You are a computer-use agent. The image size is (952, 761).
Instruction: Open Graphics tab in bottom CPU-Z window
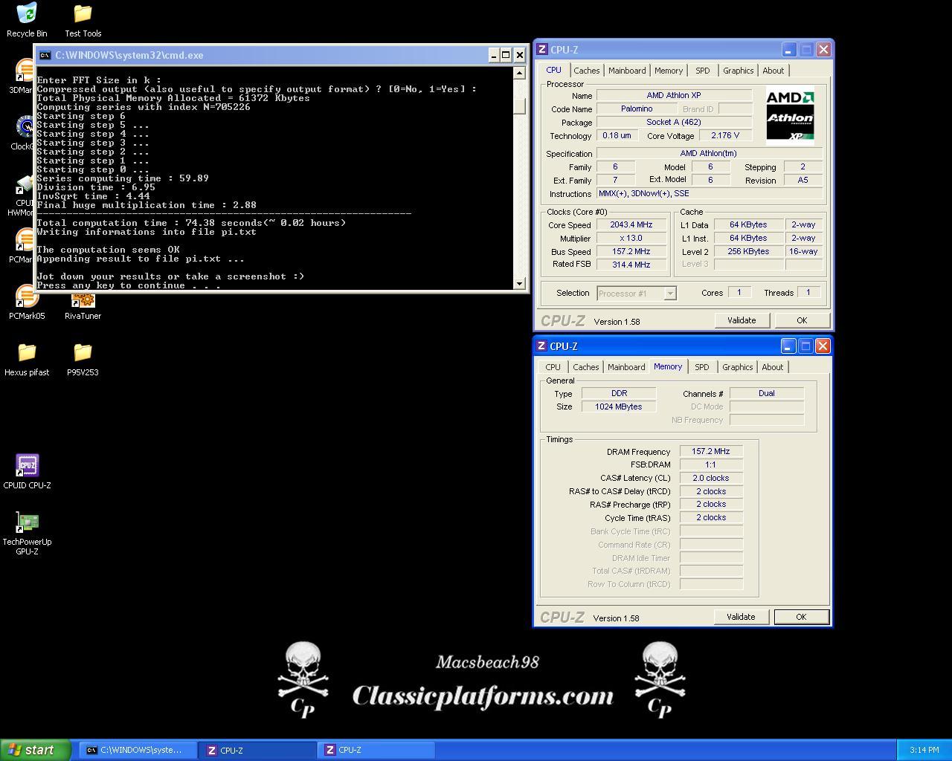[x=737, y=367]
